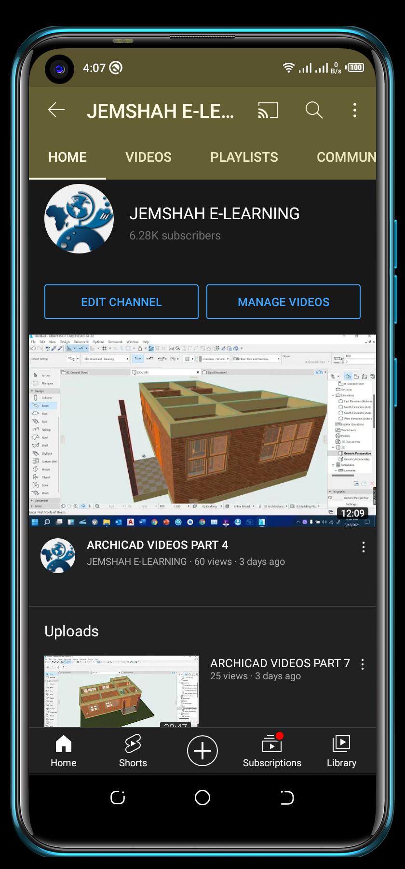Tap 25 views · 3 days ago text
Viewport: 405px width, 869px height.
pyautogui.click(x=256, y=676)
